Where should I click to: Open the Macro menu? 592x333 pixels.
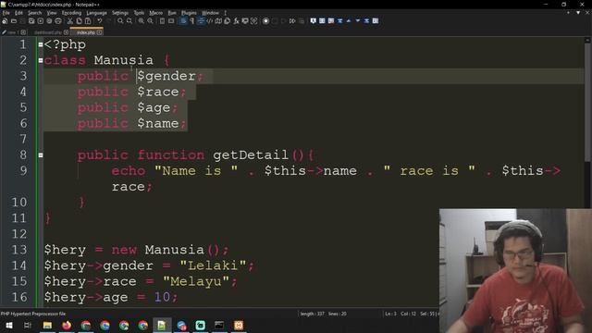[156, 13]
